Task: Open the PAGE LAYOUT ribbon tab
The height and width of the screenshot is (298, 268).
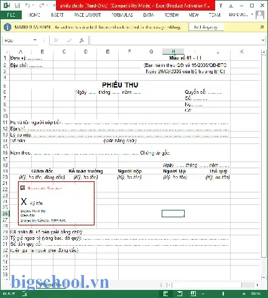Action: (x=88, y=15)
